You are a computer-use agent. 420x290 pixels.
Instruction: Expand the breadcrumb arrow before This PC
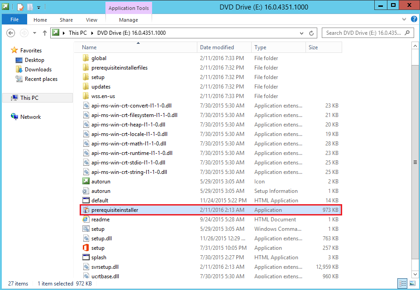tap(64, 33)
